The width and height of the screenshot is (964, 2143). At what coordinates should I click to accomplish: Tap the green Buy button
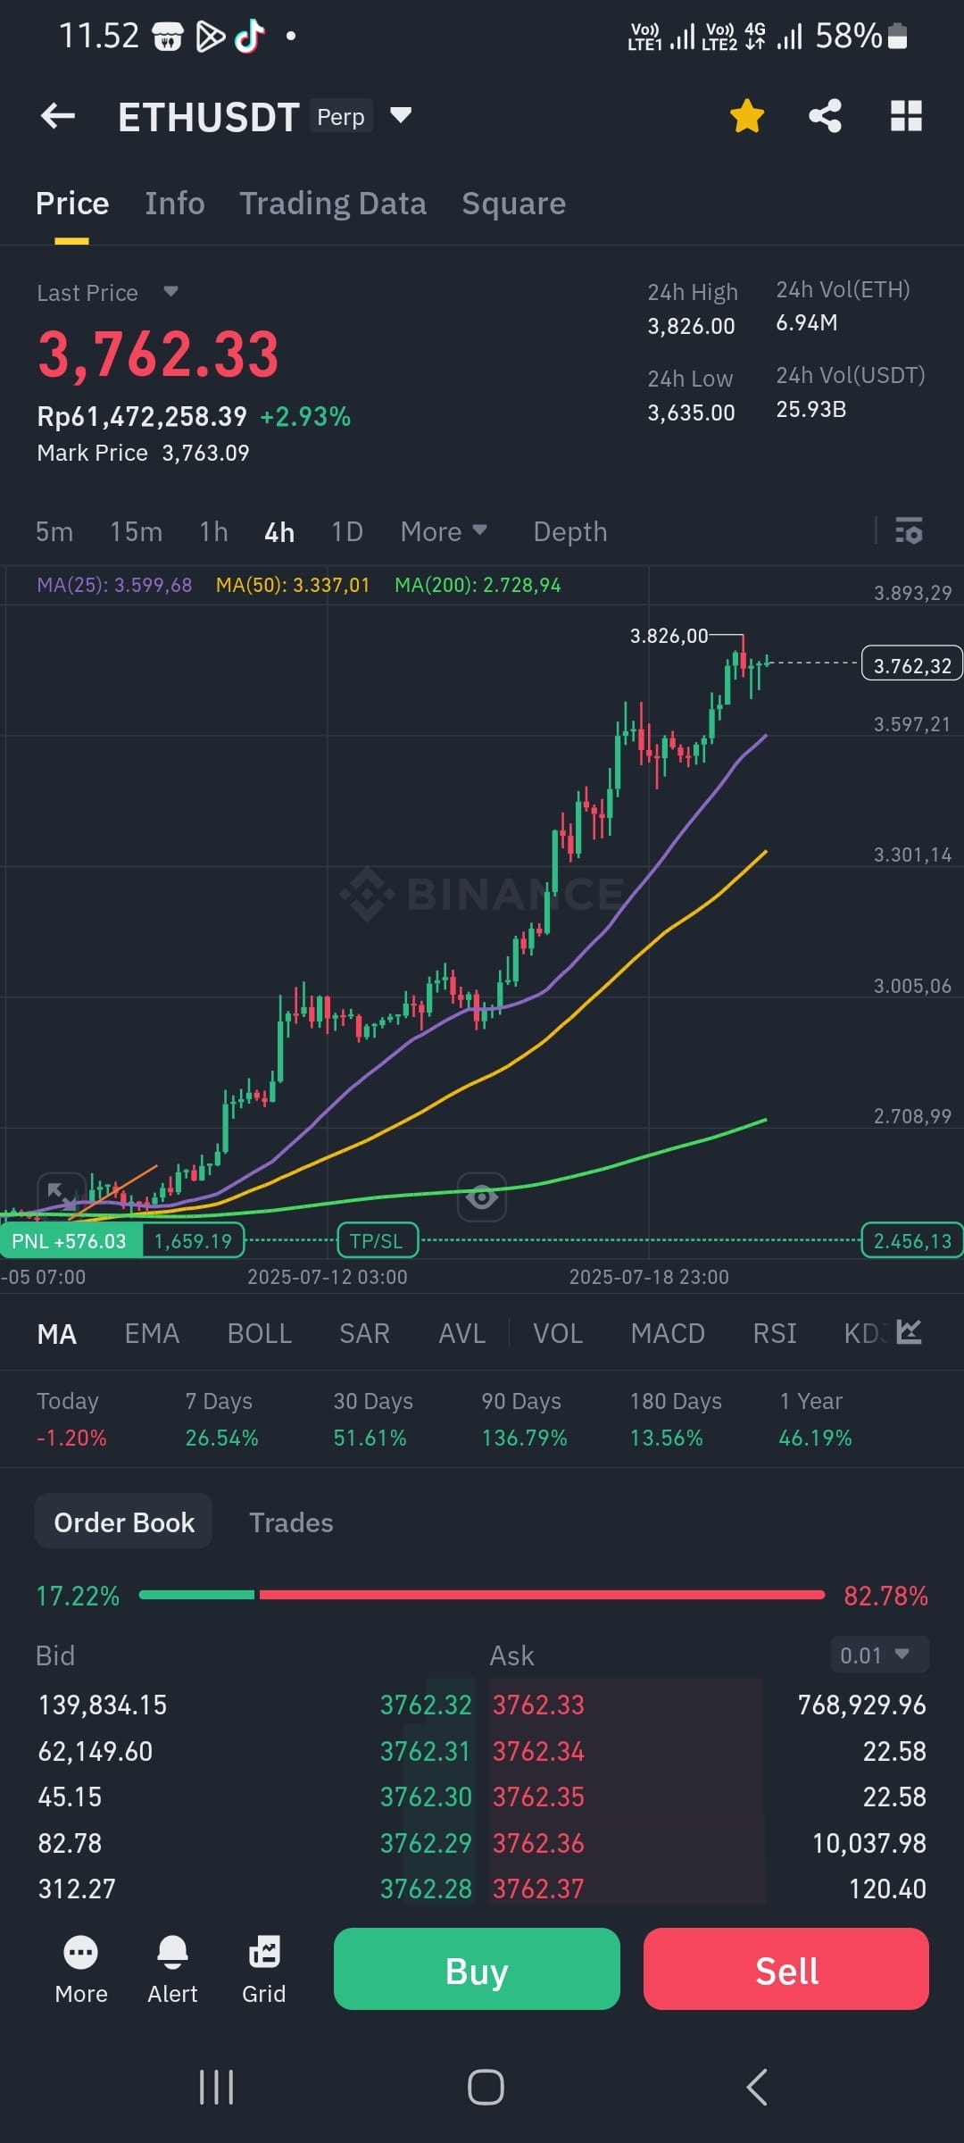click(477, 1969)
